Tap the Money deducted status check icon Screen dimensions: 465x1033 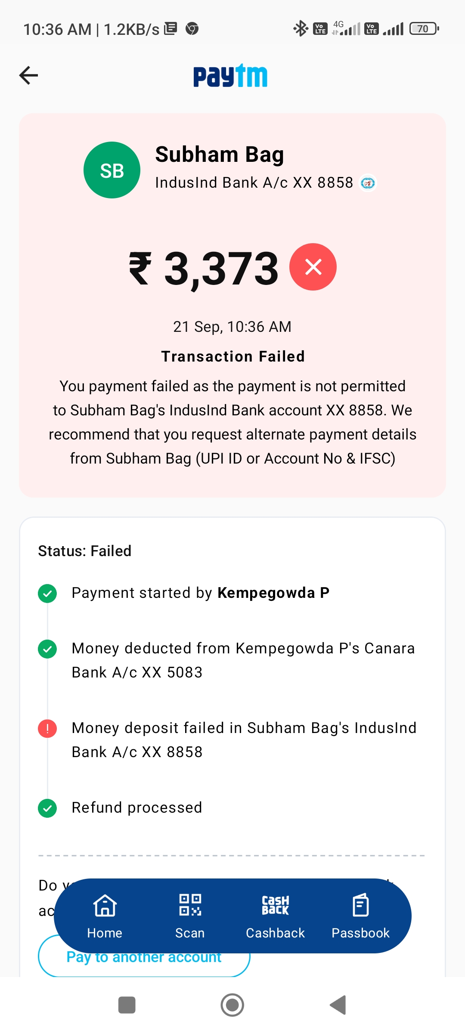pos(47,649)
